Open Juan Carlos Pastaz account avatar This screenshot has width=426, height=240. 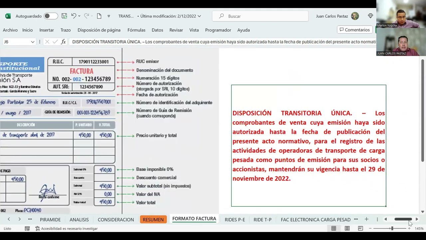coord(355,16)
